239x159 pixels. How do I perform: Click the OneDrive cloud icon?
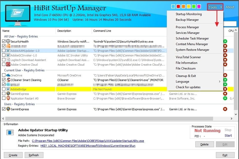[8, 75]
